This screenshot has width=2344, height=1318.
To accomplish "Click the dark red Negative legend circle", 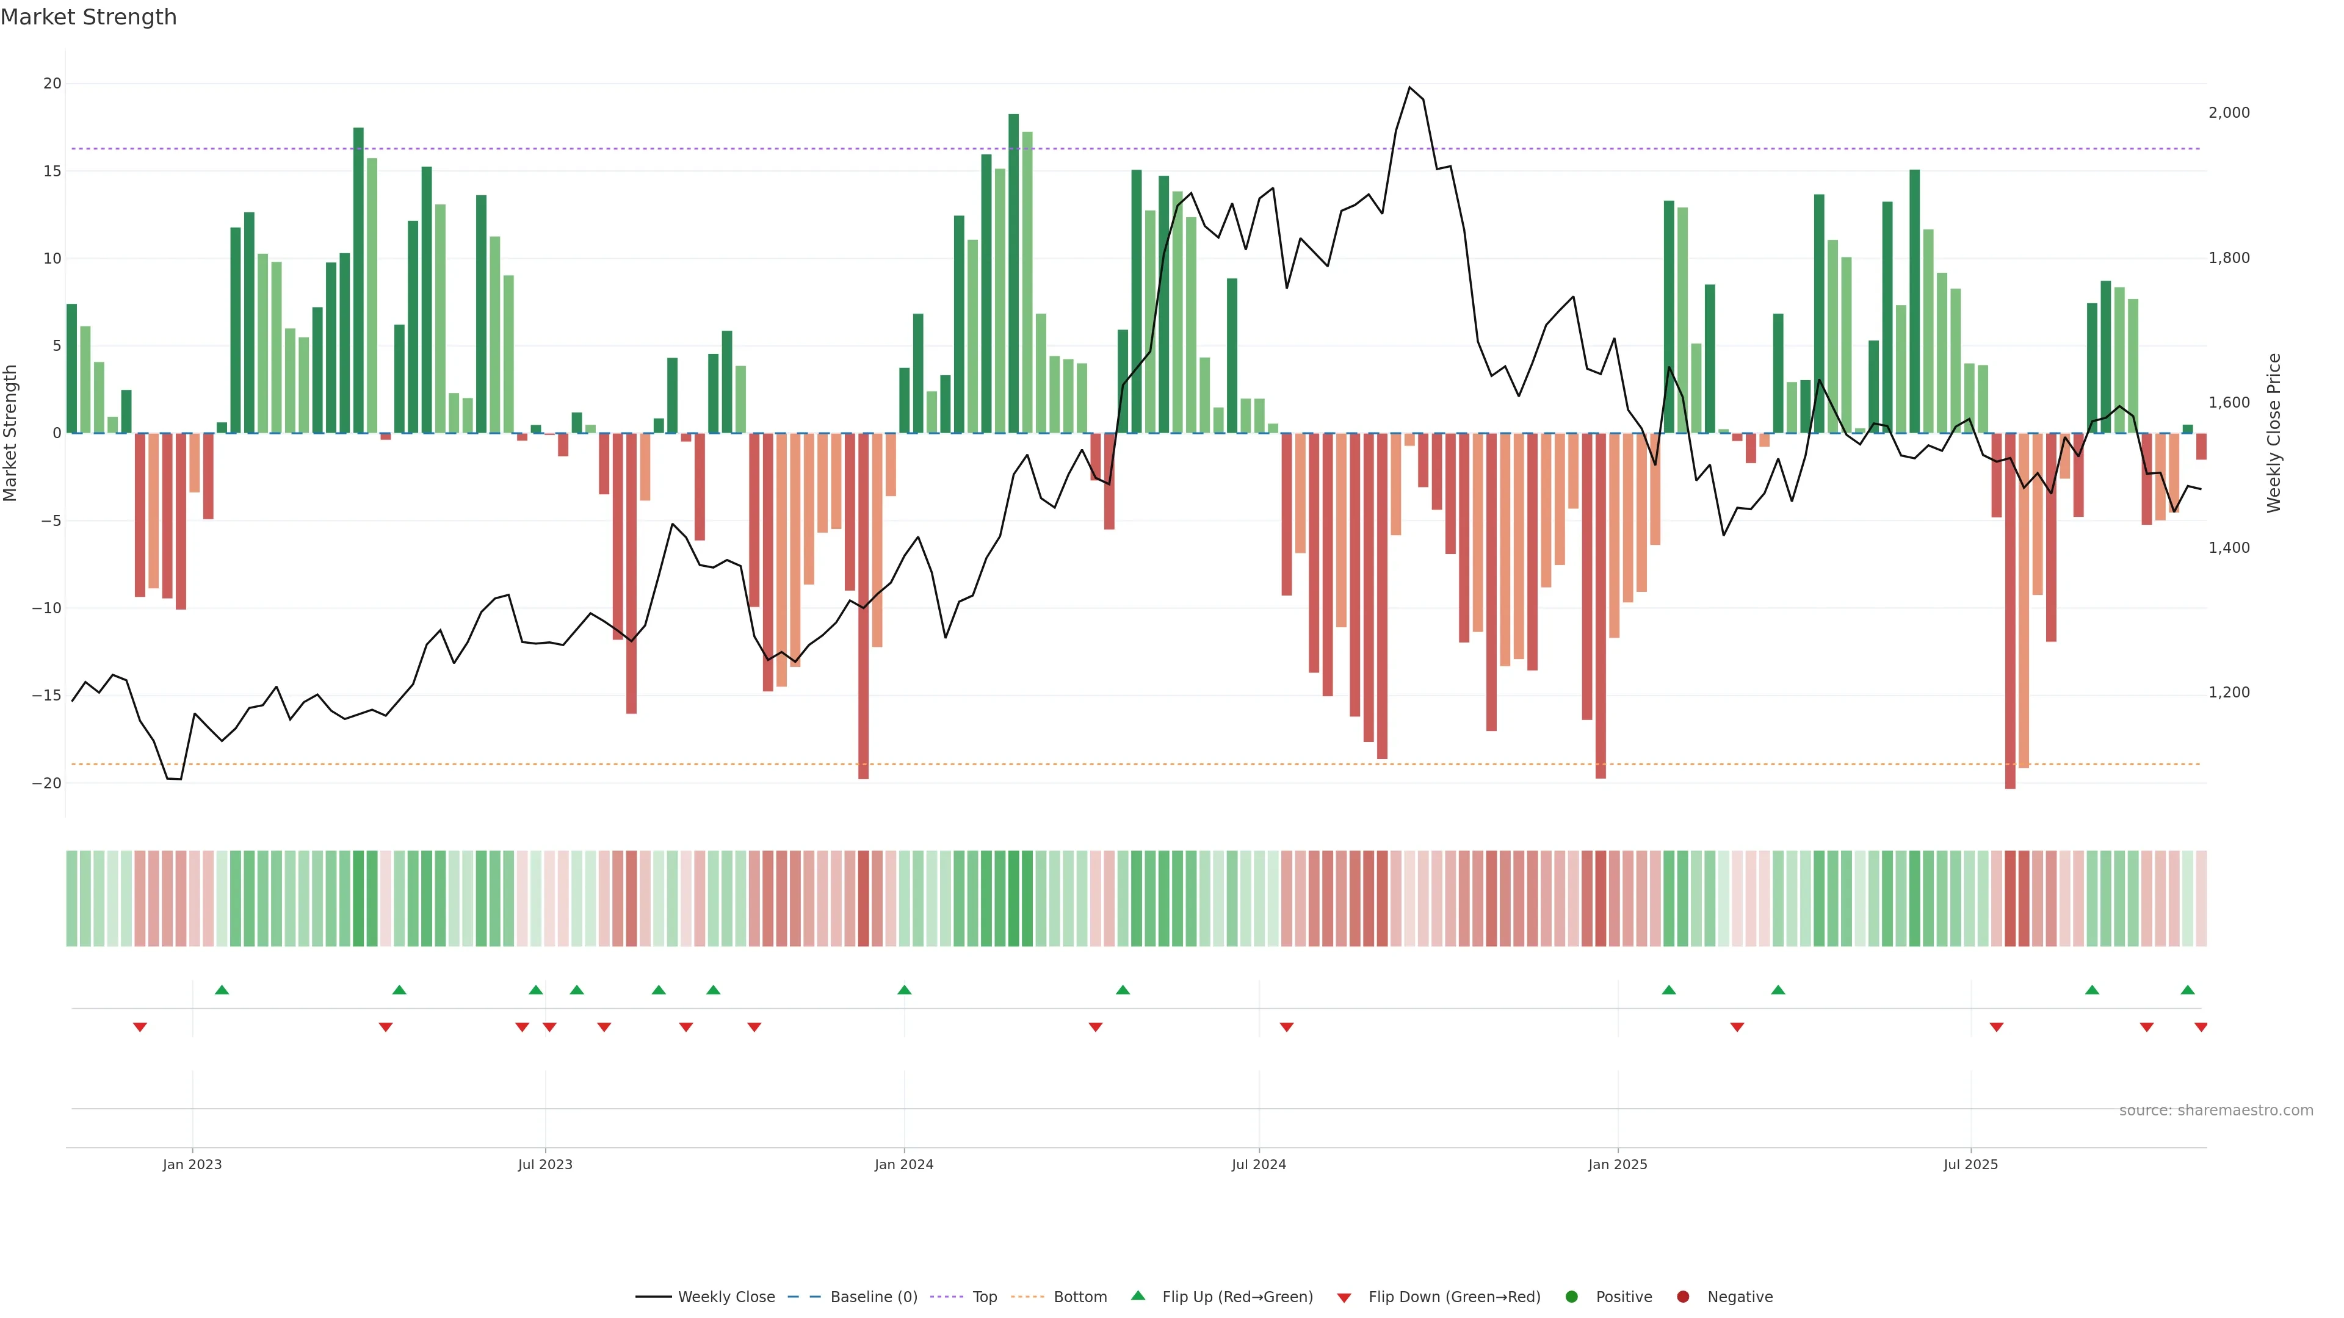I will tap(1682, 1297).
